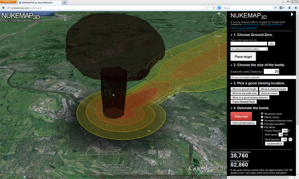Click the sidebar vertical scrollbar
This screenshot has height=179, width=299.
[297, 70]
